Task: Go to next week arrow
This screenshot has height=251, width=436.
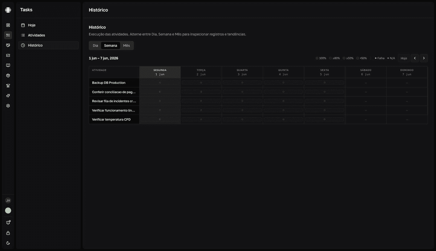Action: click(424, 58)
